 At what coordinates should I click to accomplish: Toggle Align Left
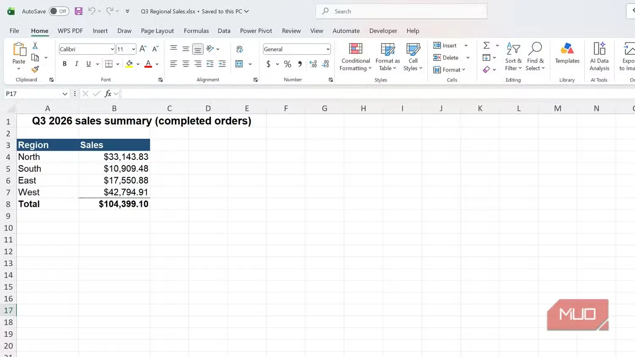(x=174, y=64)
